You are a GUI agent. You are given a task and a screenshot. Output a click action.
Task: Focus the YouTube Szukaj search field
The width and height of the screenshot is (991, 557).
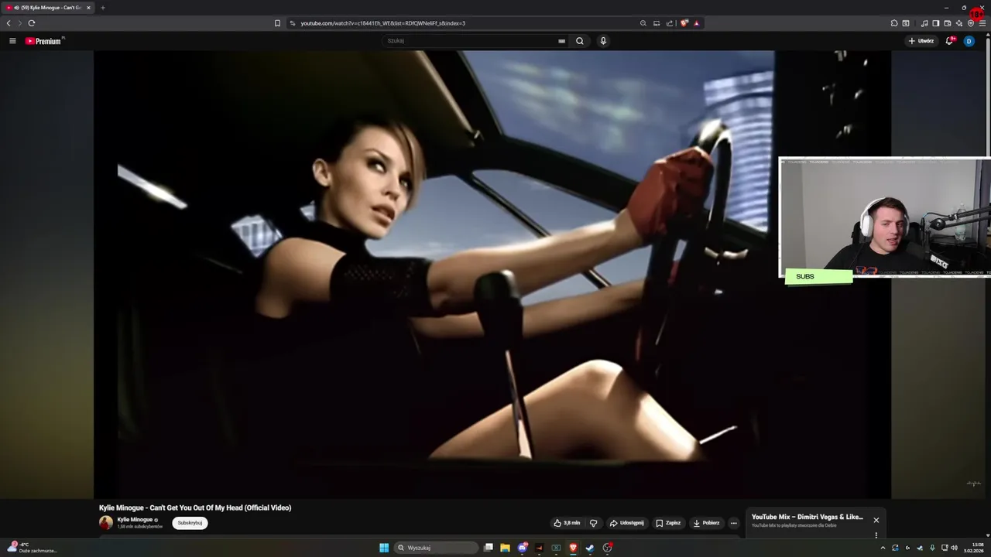point(472,41)
